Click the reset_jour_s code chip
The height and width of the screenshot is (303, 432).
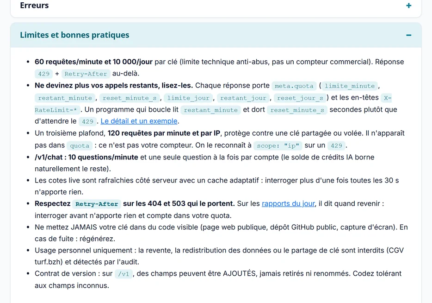tap(300, 98)
